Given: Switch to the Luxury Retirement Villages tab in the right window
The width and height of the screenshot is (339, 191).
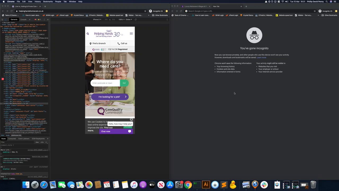Looking at the screenshot, I should pyautogui.click(x=196, y=6).
